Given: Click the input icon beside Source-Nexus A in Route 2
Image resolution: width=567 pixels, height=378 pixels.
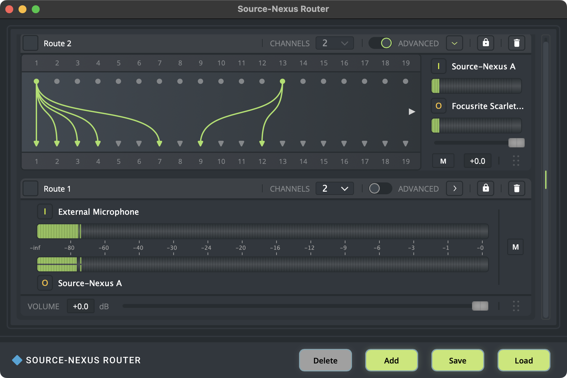Looking at the screenshot, I should [439, 66].
